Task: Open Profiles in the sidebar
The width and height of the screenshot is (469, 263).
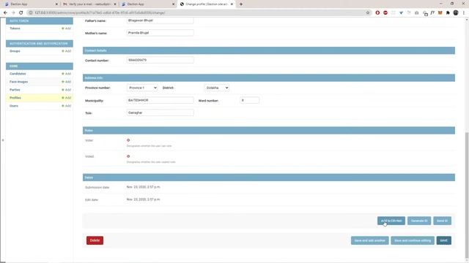Action: [15, 98]
